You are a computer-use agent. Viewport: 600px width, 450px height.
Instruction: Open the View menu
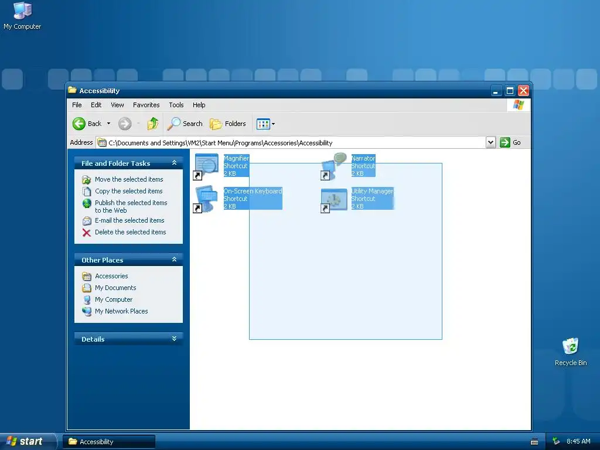[x=117, y=105]
